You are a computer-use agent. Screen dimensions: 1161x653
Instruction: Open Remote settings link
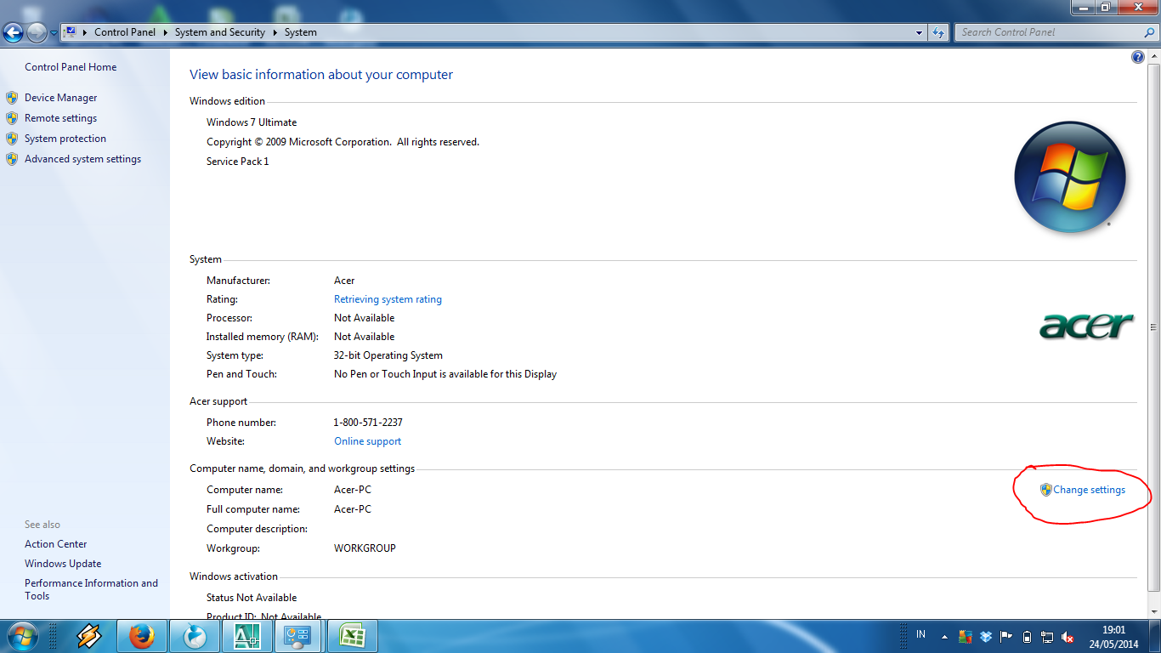60,118
